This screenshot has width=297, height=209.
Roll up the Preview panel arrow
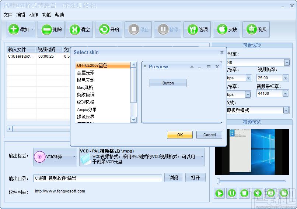coord(192,66)
